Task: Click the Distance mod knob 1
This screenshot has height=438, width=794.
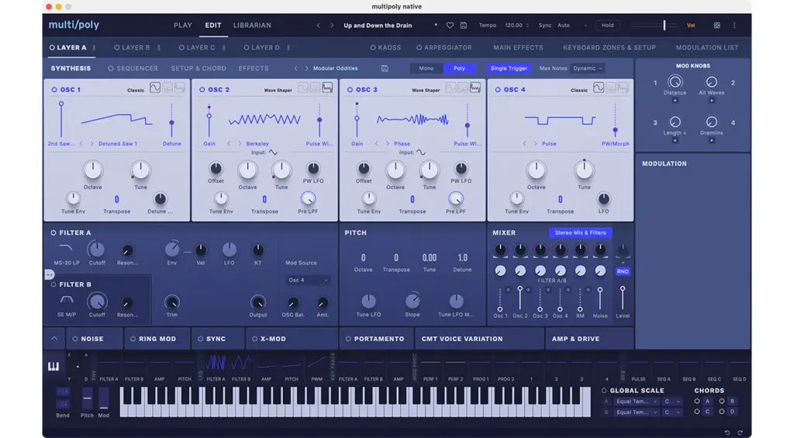Action: tap(675, 81)
